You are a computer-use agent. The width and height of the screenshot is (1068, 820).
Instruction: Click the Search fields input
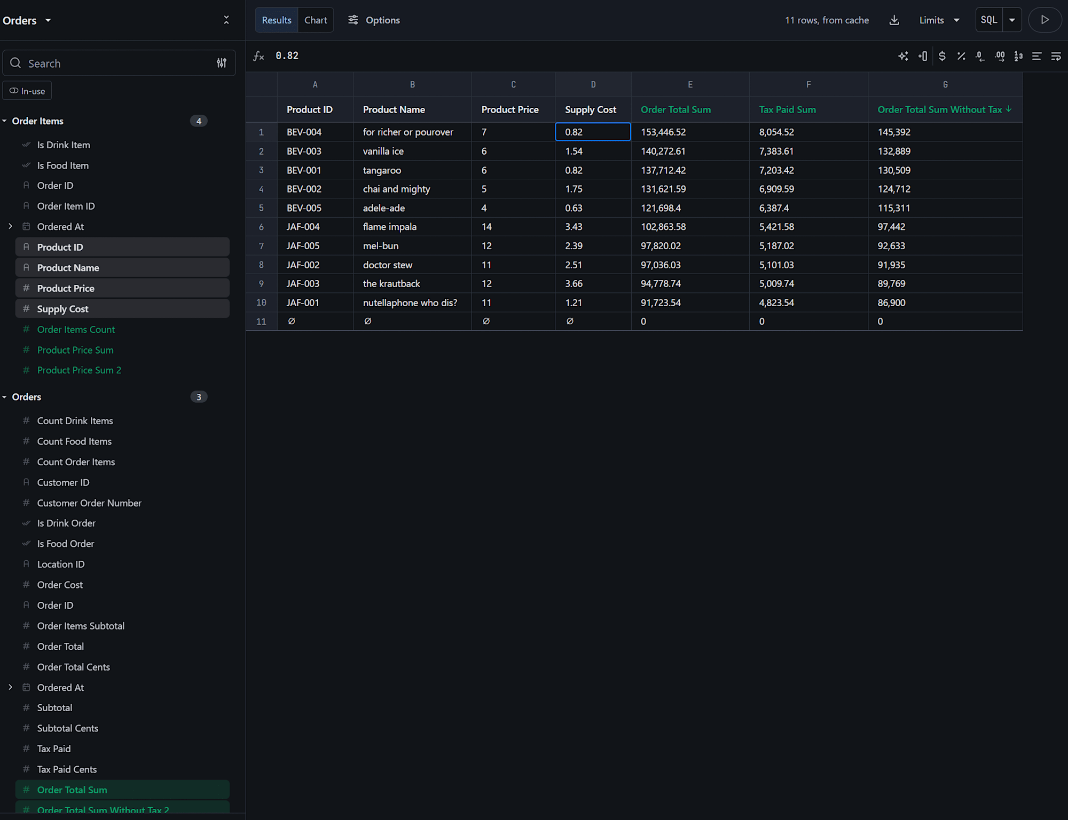tap(119, 63)
